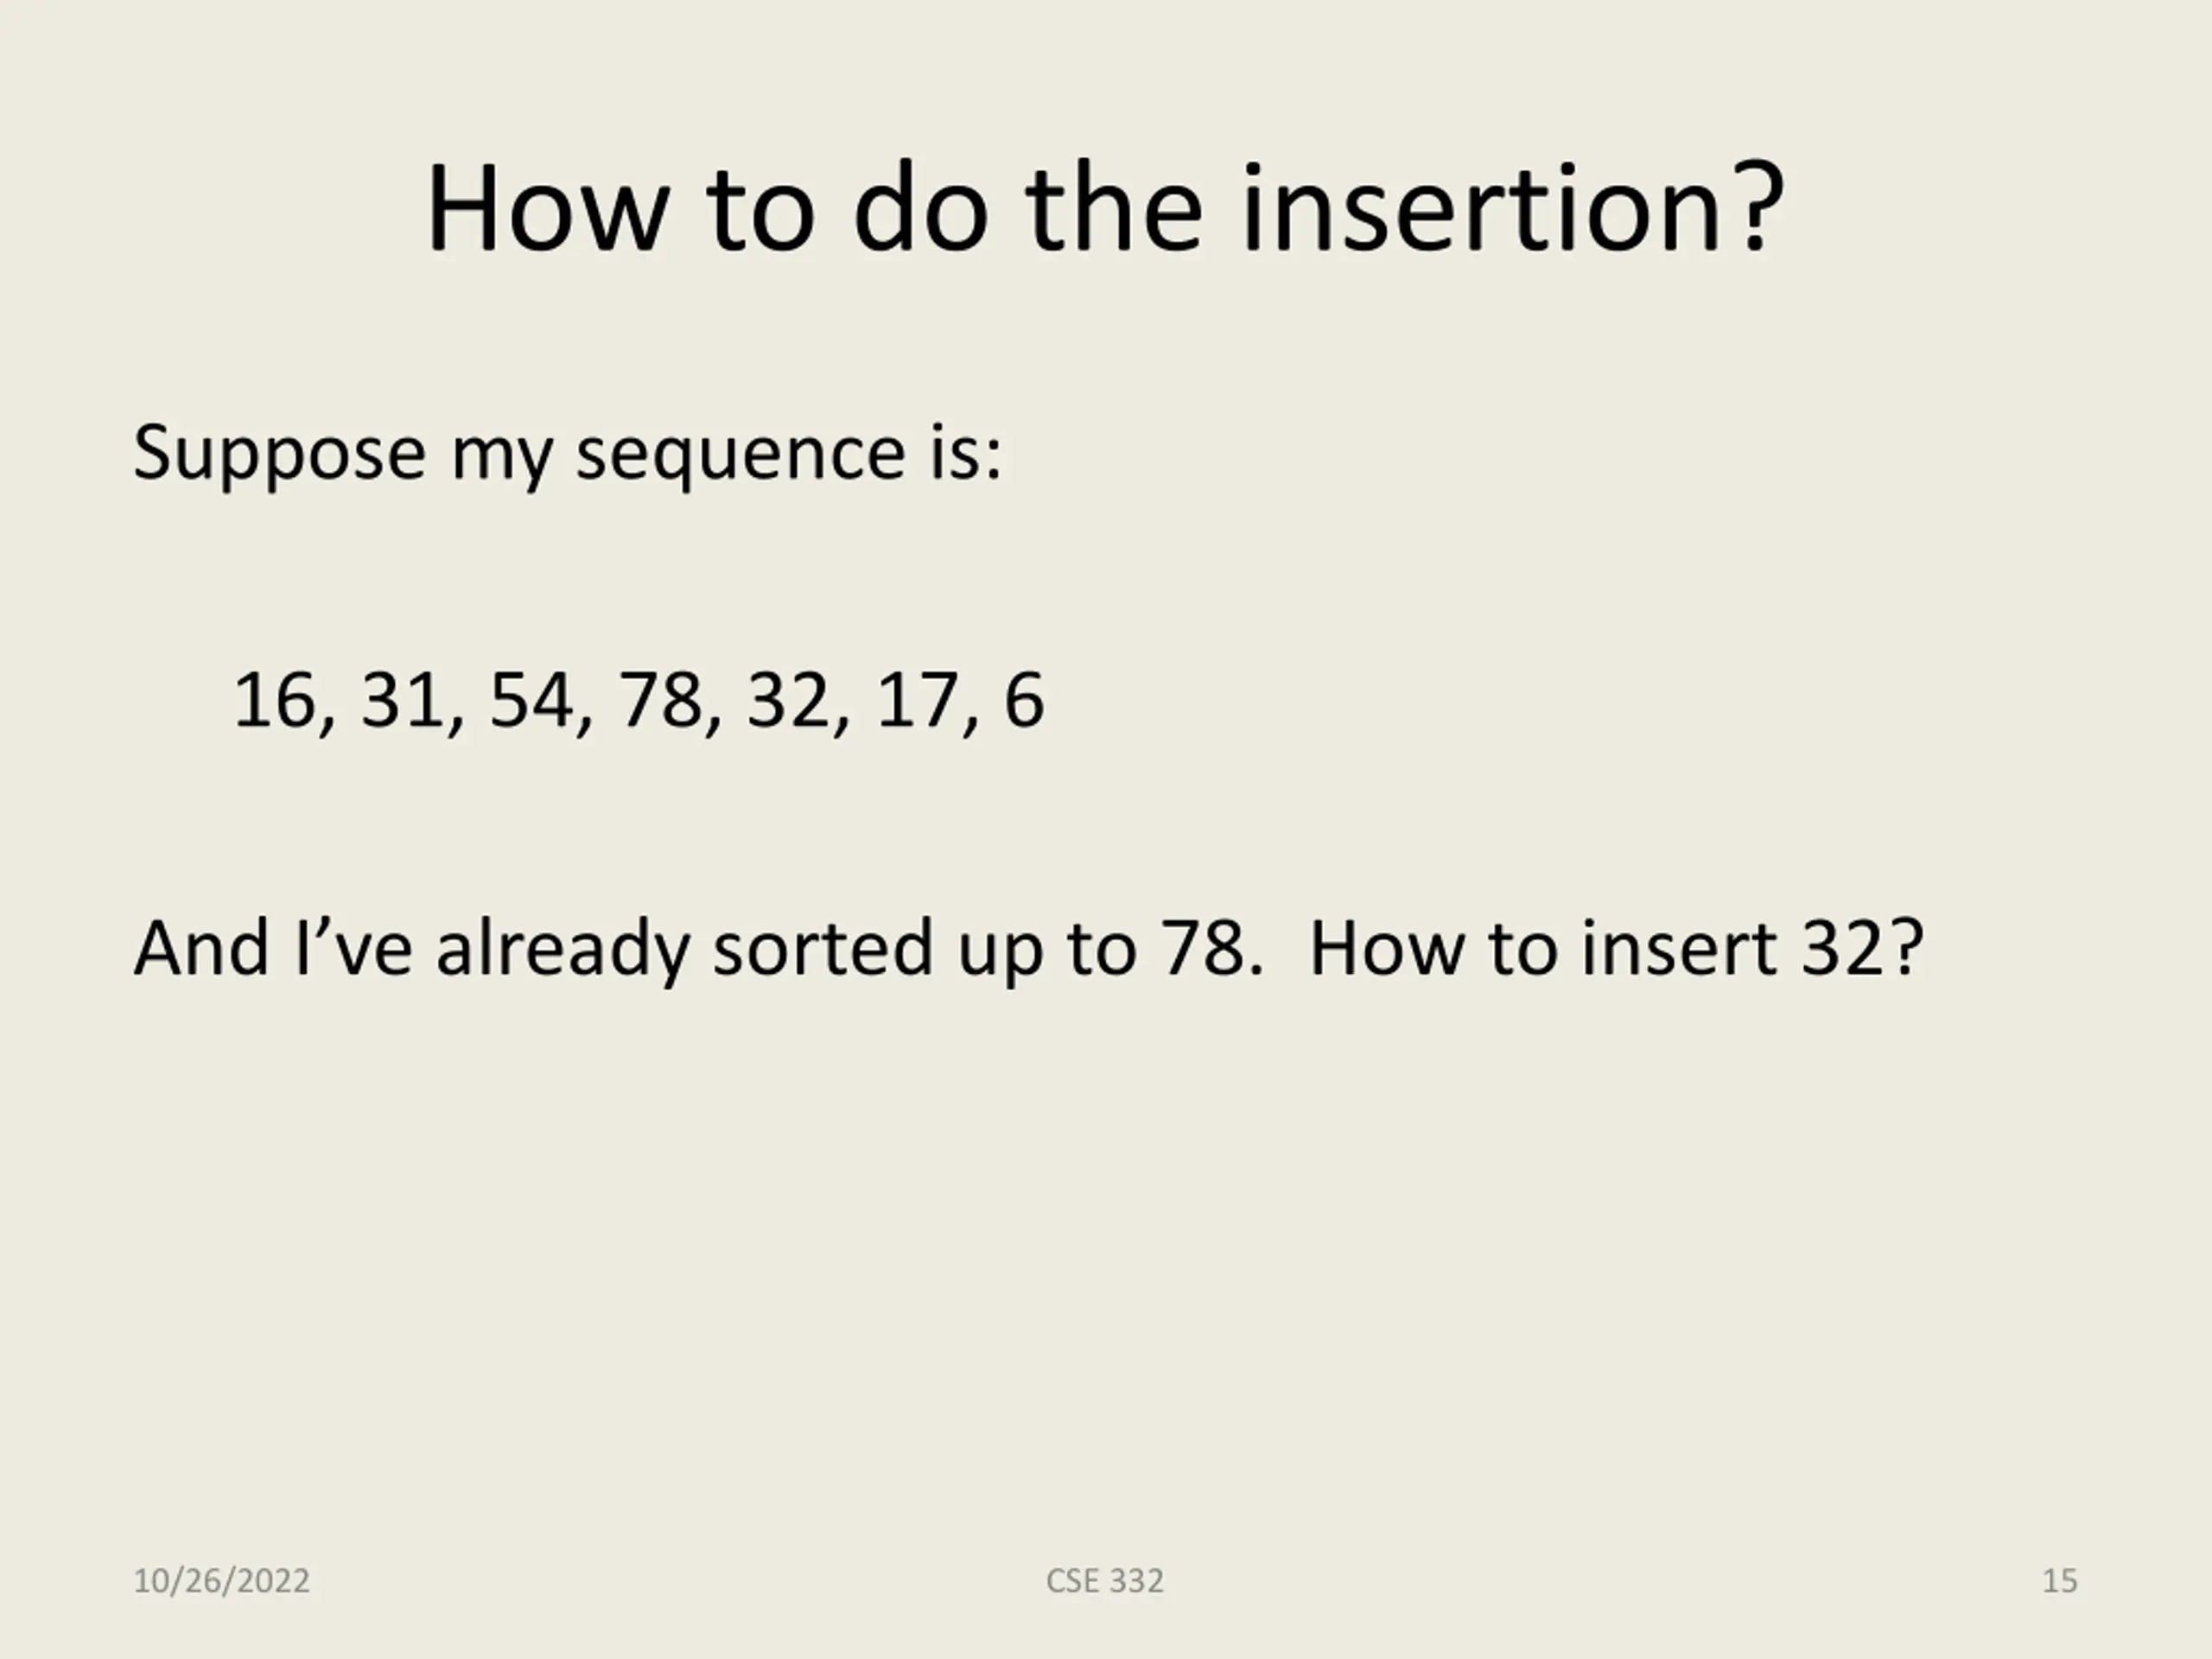Click number 16 in the sequence list

(274, 699)
